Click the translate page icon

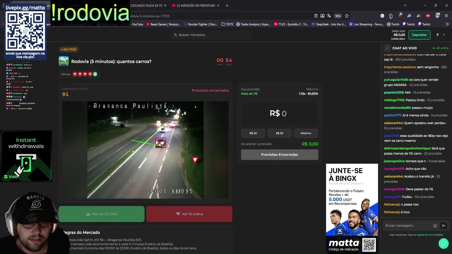pyautogui.click(x=329, y=16)
